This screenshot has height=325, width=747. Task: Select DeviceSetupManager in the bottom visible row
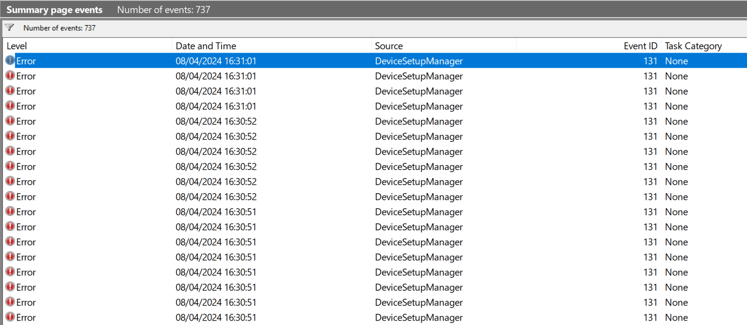tap(419, 317)
